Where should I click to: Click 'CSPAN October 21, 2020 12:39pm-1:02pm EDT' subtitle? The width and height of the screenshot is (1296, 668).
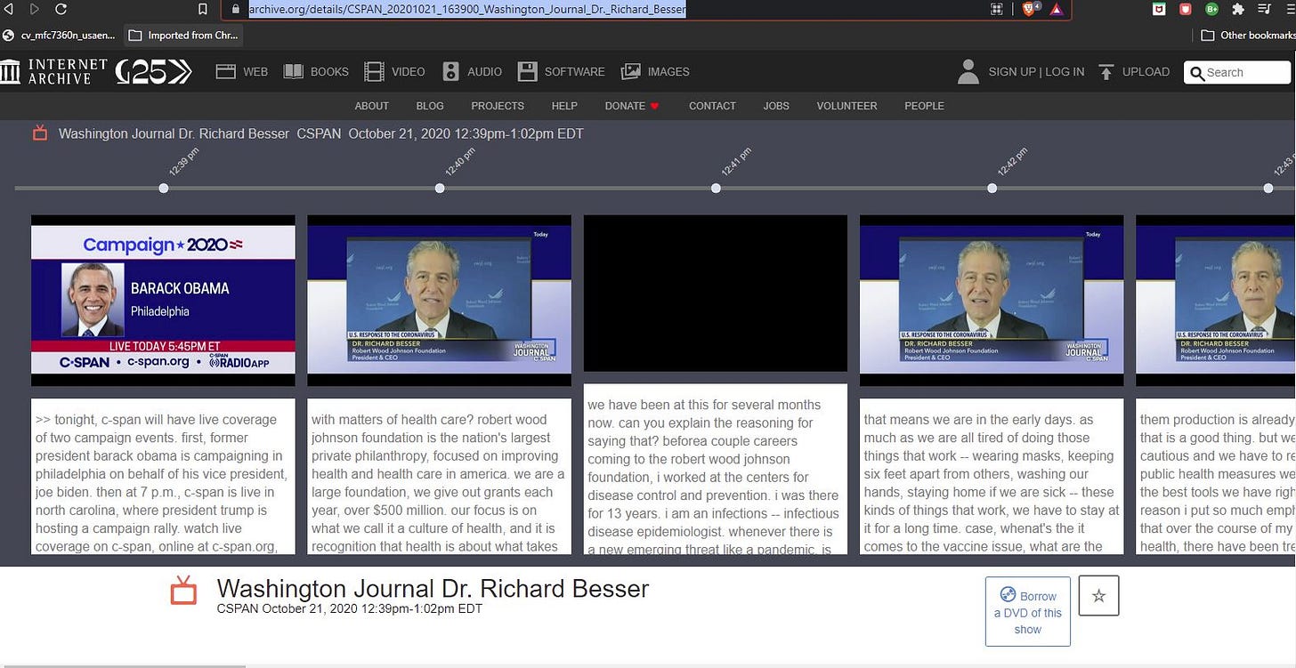(350, 609)
